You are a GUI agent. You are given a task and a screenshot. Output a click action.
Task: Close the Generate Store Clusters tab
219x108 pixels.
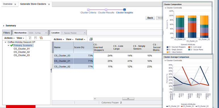(x=49, y=4)
